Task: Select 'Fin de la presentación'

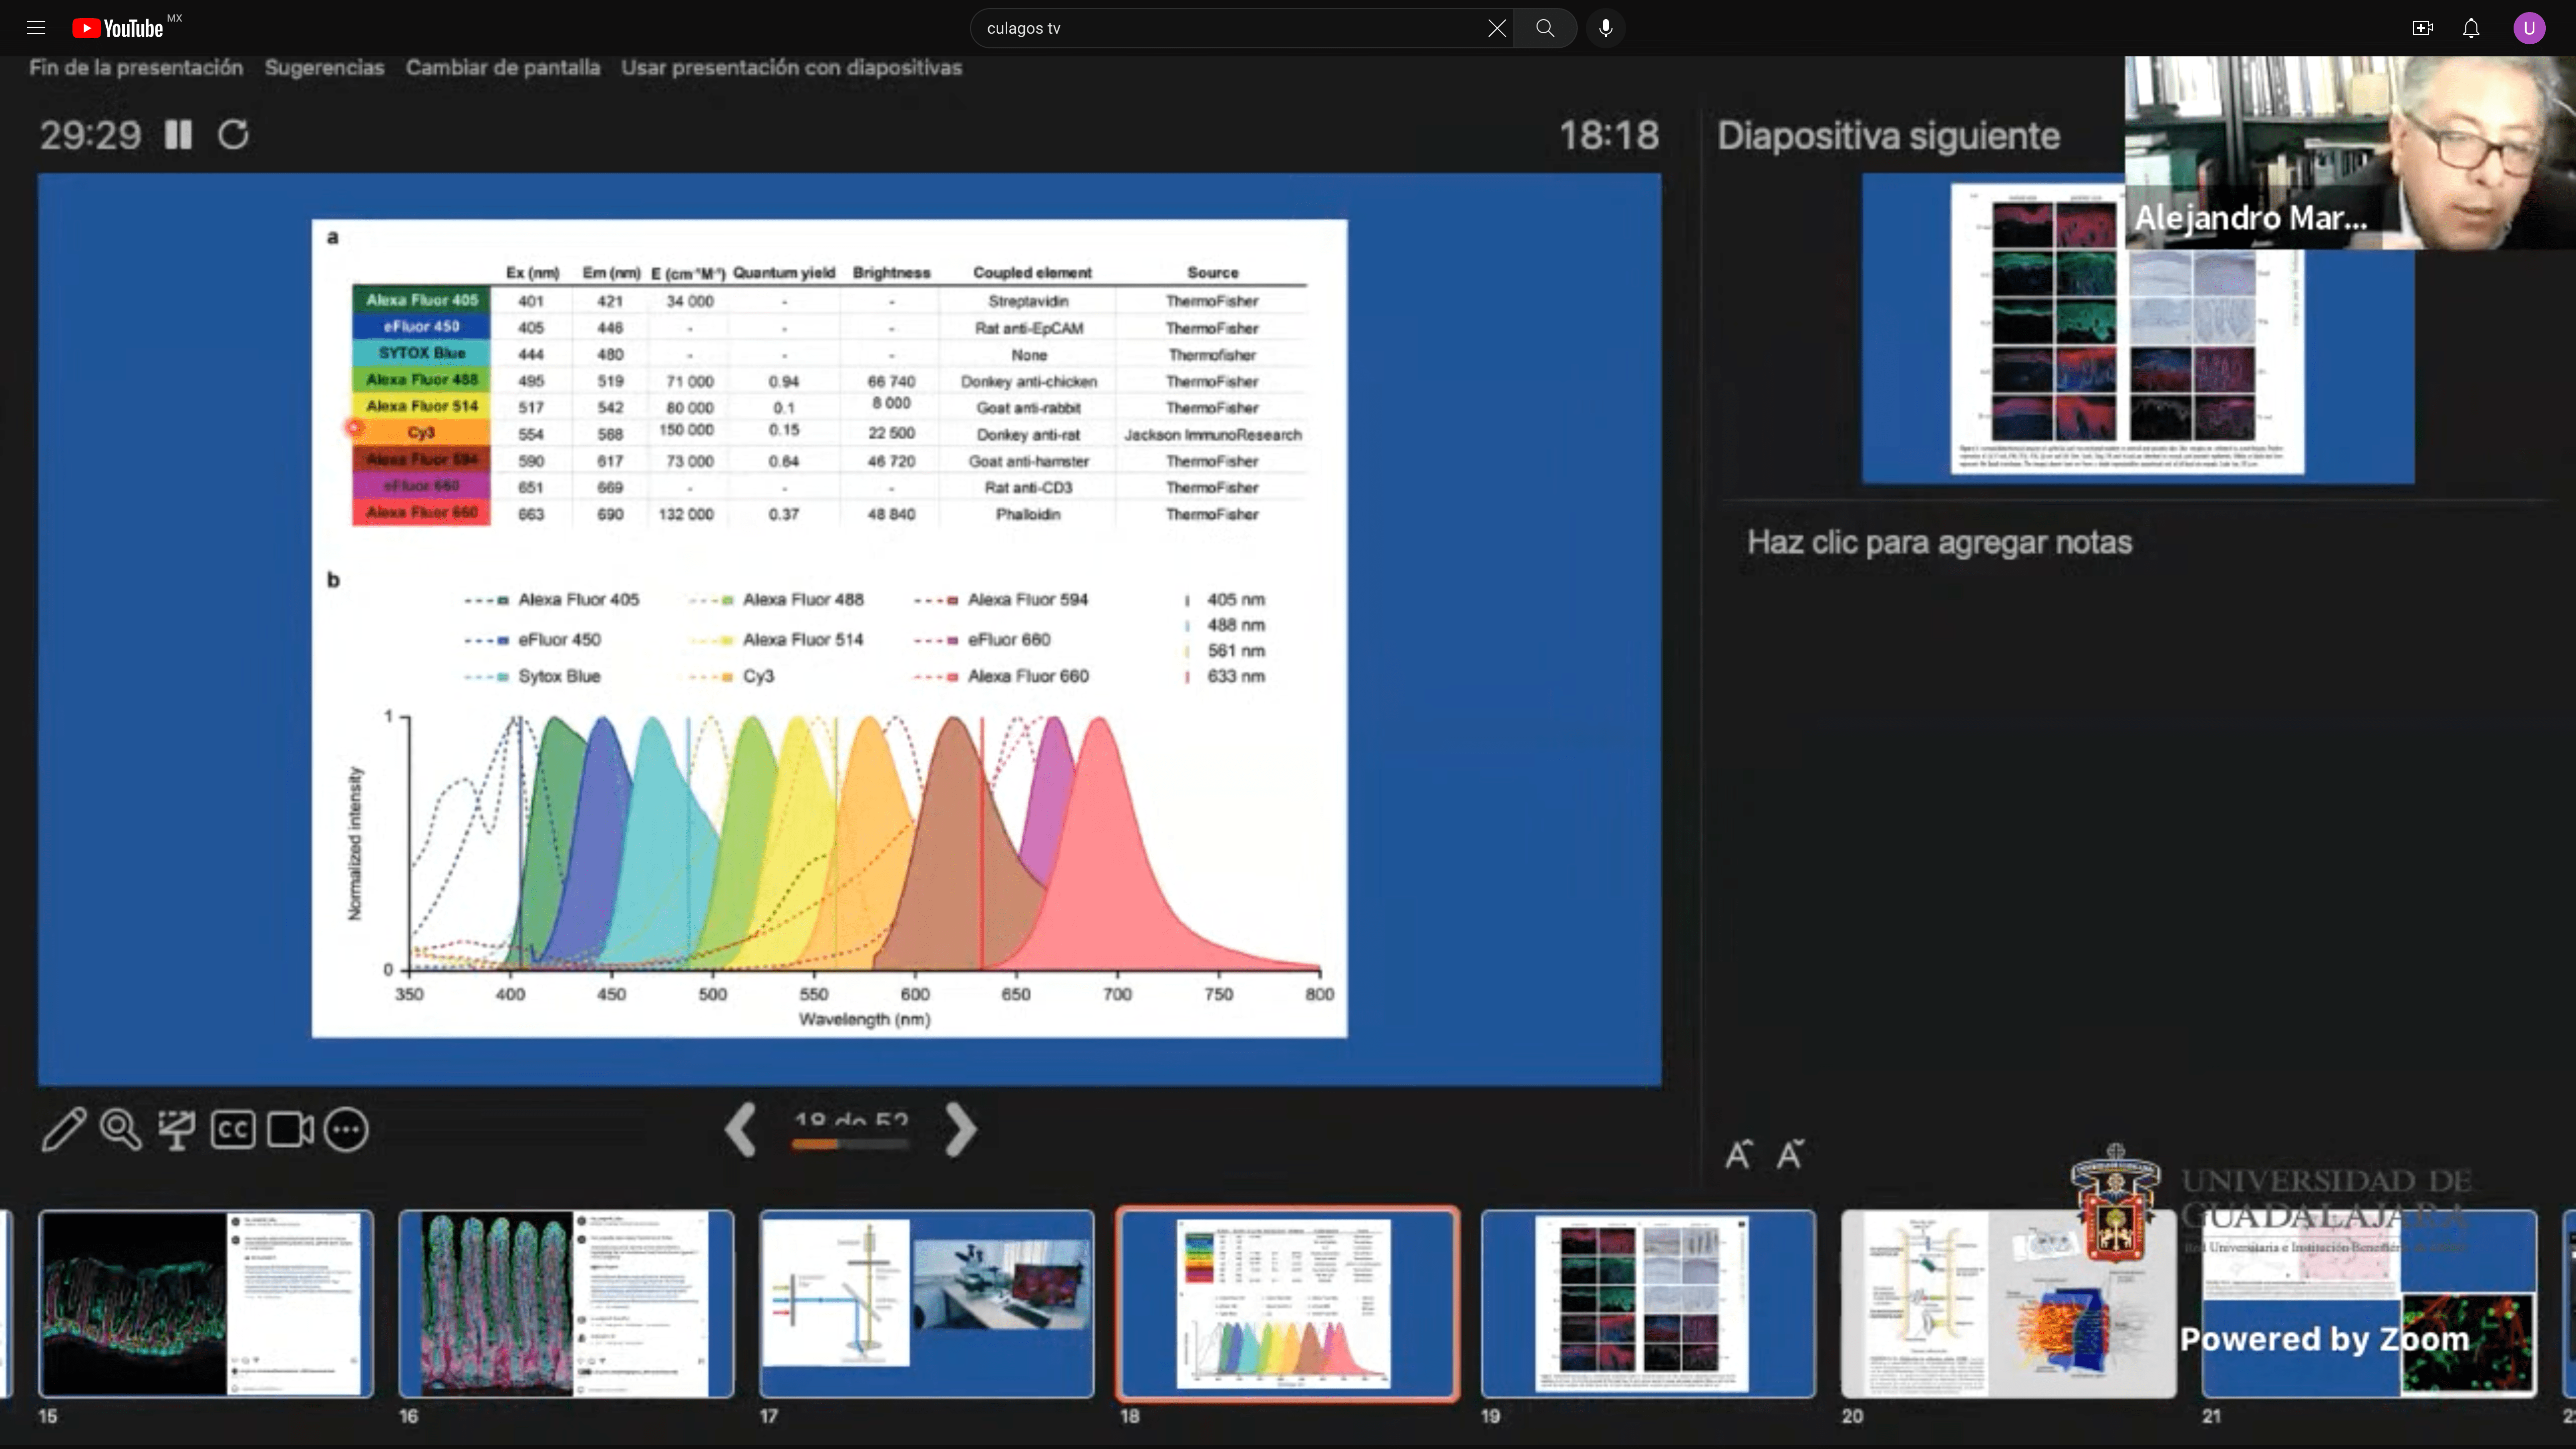Action: [136, 67]
